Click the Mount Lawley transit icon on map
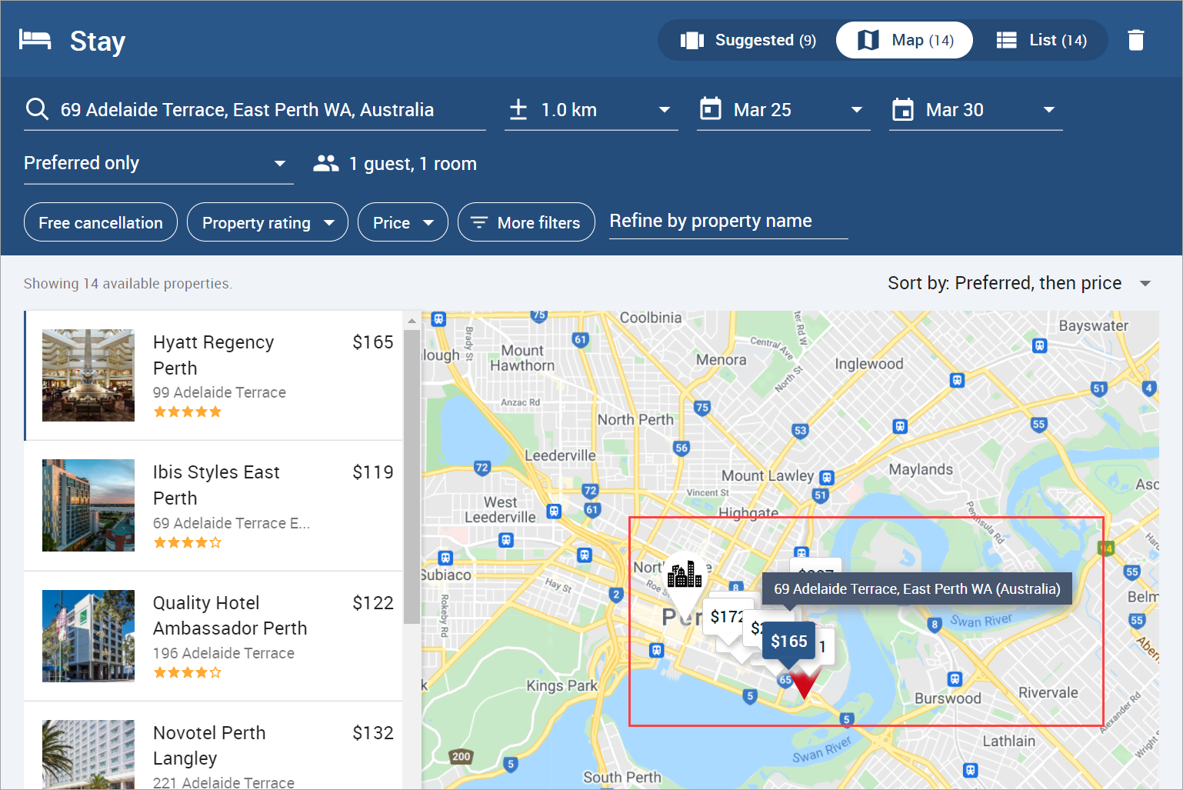Image resolution: width=1183 pixels, height=790 pixels. [x=827, y=478]
